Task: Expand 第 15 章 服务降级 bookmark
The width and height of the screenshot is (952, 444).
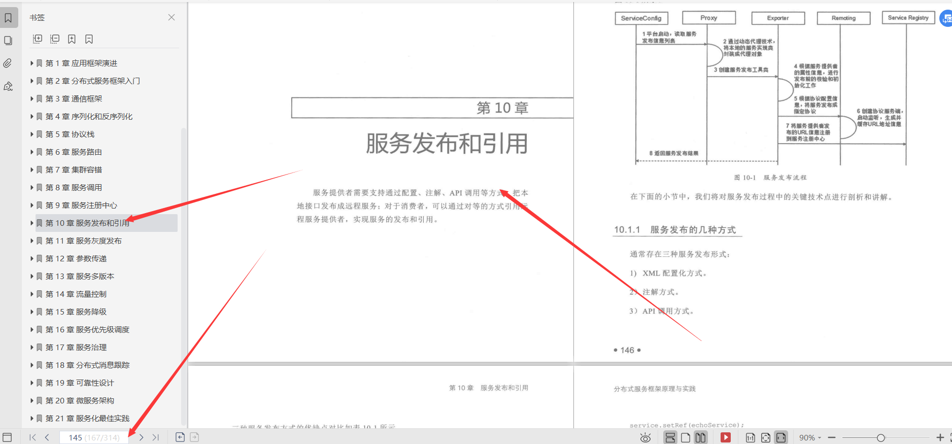Action: [x=32, y=312]
